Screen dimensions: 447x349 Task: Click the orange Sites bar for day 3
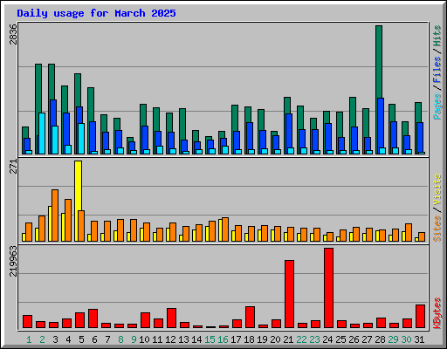(x=55, y=216)
